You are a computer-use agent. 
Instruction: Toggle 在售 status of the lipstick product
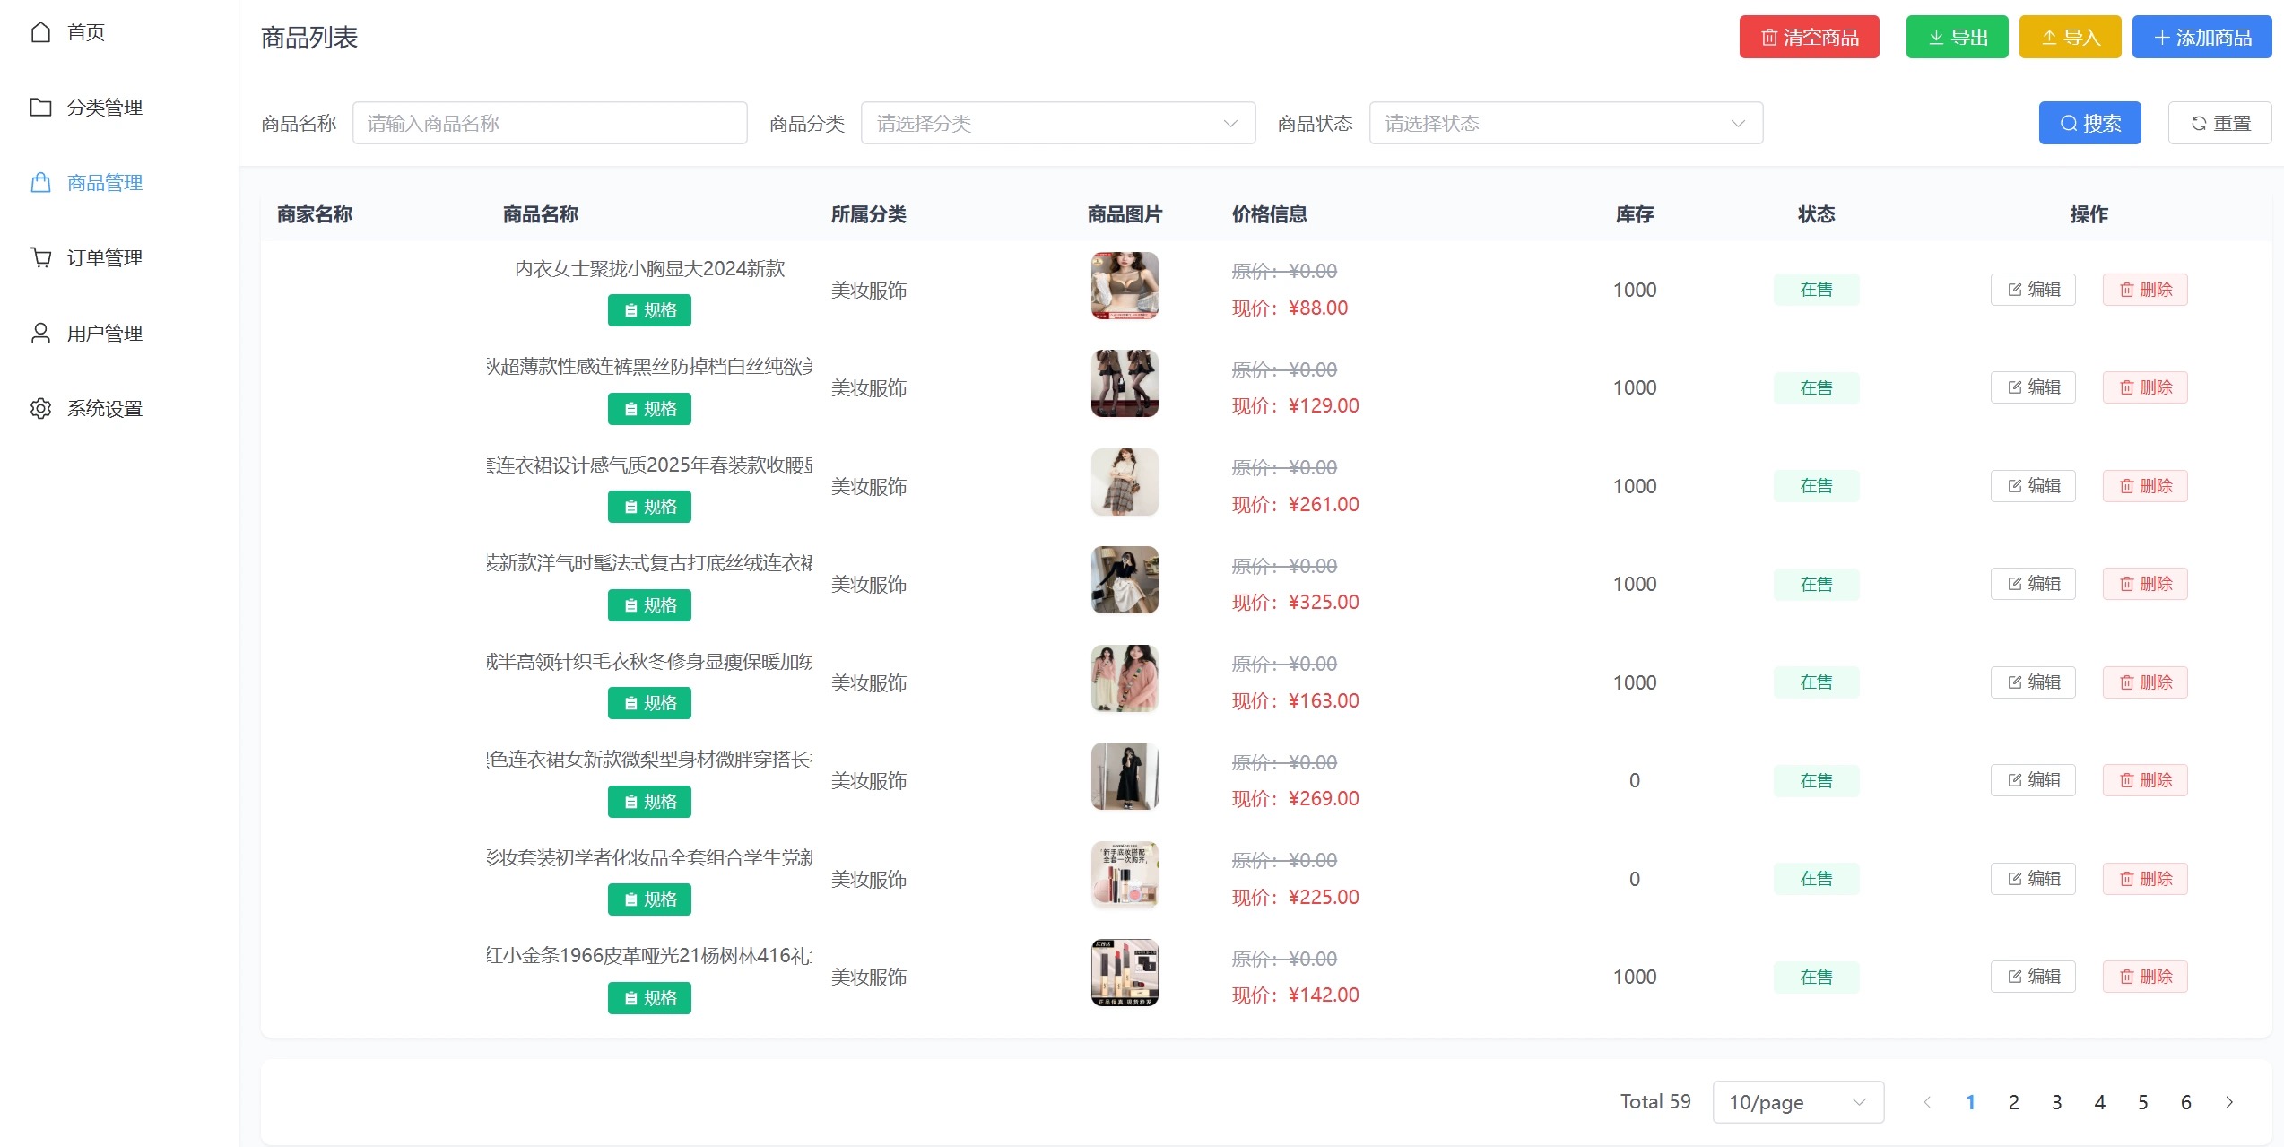tap(1816, 977)
